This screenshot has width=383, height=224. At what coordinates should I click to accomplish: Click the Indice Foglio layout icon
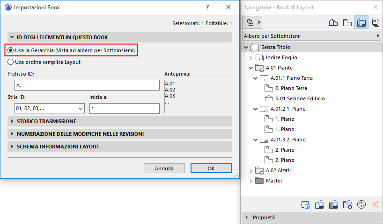(x=259, y=58)
